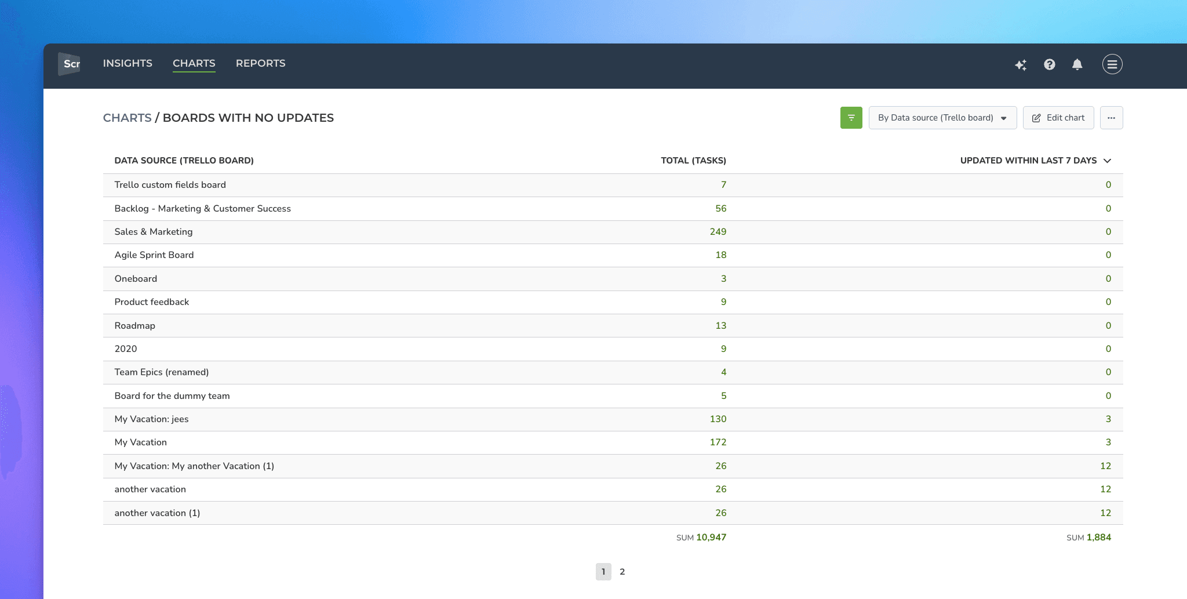This screenshot has width=1187, height=599.
Task: Click the Total (tasks) column header
Action: click(x=693, y=161)
